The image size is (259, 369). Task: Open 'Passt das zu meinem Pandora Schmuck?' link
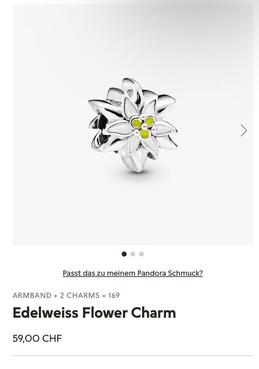pyautogui.click(x=133, y=273)
